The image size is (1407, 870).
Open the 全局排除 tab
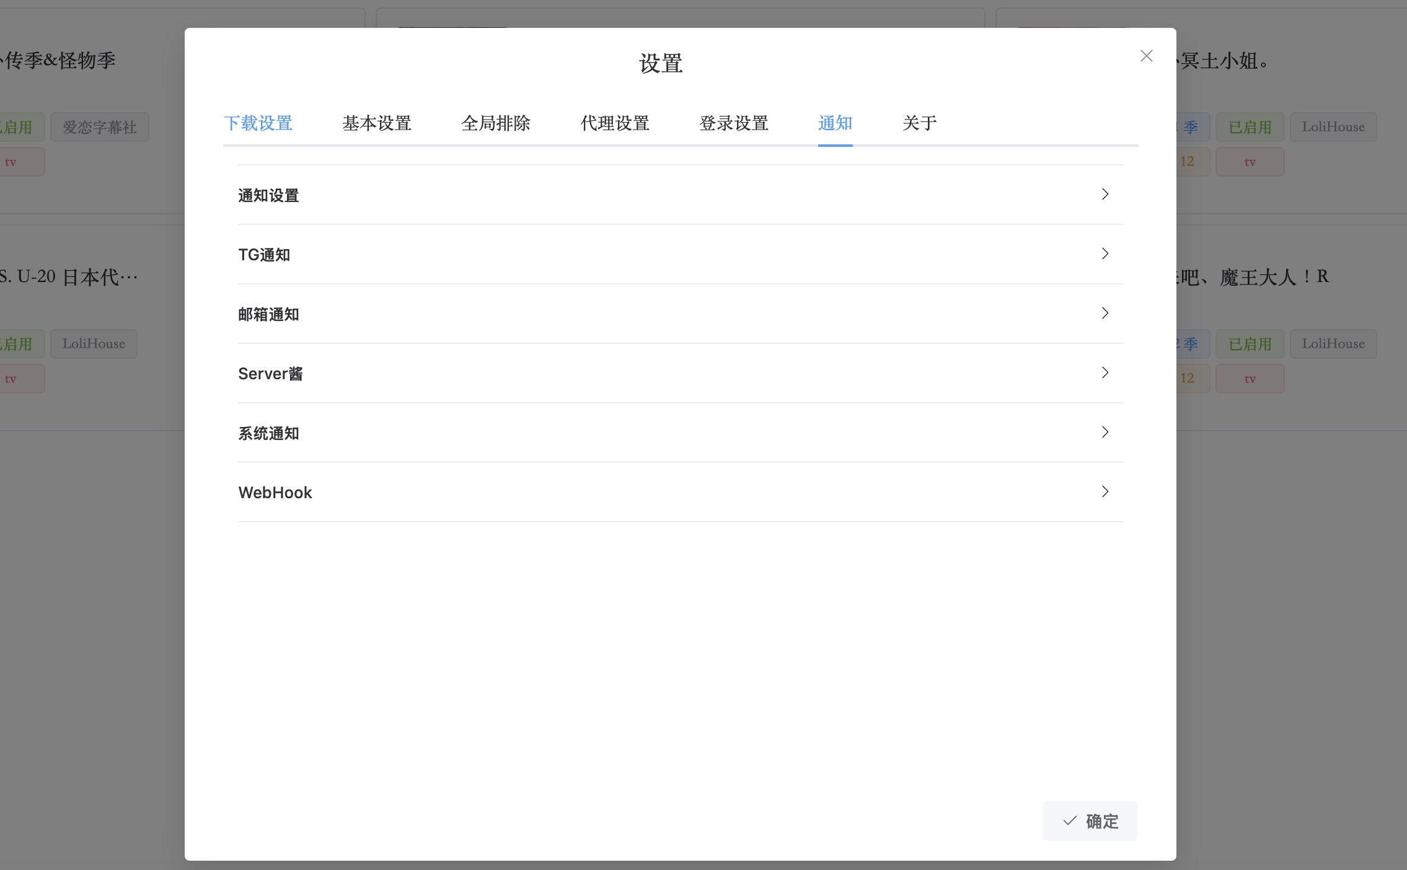[495, 123]
